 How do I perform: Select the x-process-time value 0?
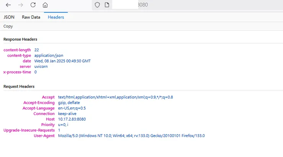click(x=36, y=72)
